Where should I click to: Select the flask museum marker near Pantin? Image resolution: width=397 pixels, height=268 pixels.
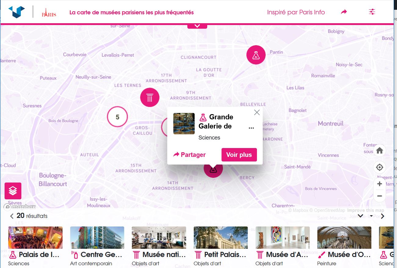[256, 55]
